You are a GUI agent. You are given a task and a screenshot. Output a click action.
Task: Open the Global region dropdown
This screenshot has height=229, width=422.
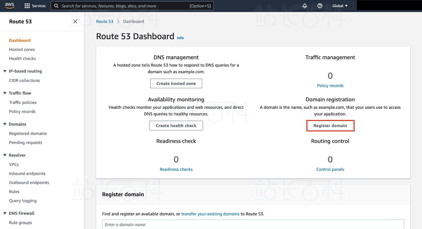[340, 6]
